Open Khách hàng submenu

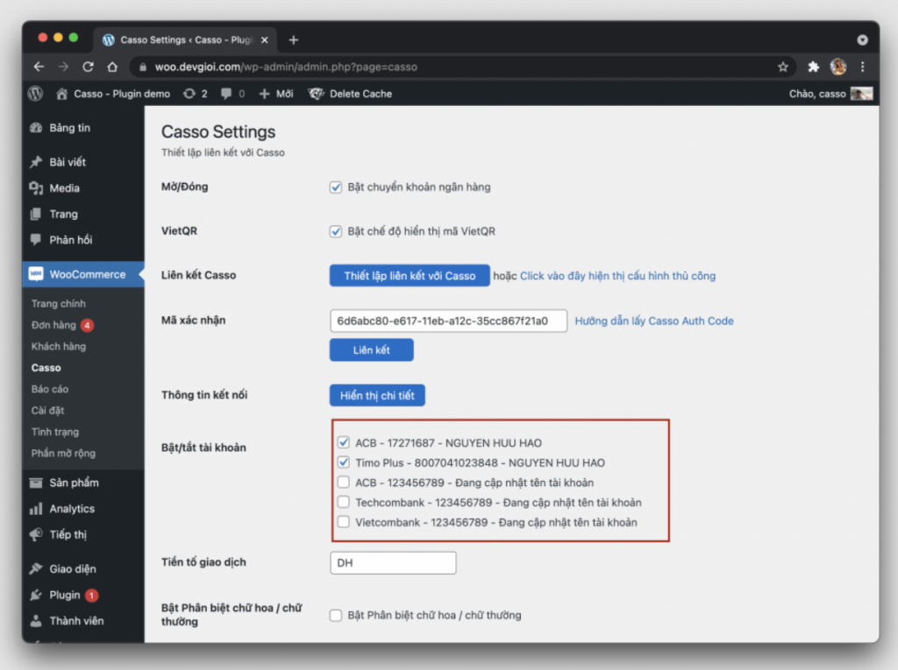pos(59,346)
